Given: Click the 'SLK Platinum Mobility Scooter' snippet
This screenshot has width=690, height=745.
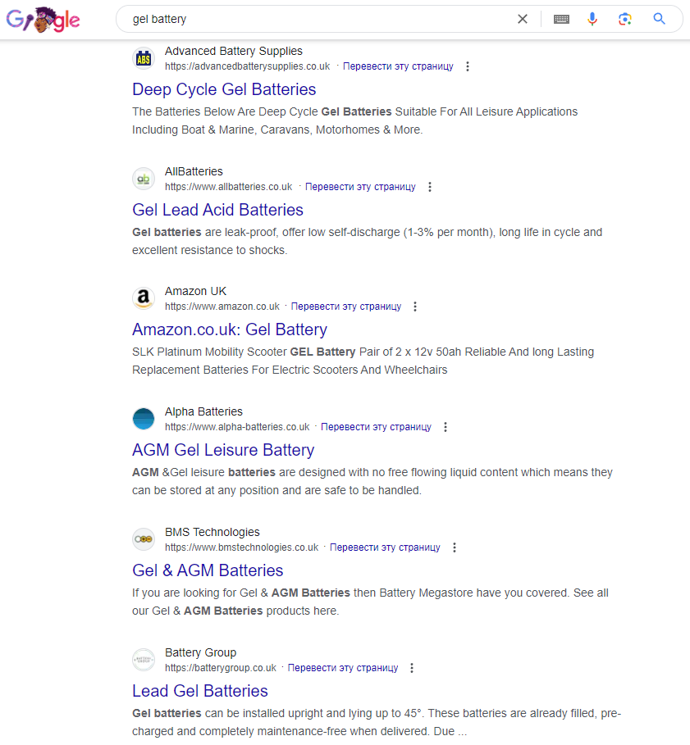Looking at the screenshot, I should click(363, 361).
